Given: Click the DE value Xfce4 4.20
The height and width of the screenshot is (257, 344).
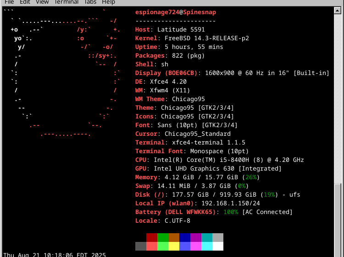Looking at the screenshot, I should (x=168, y=81).
